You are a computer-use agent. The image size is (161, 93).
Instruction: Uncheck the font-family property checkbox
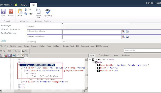point(98,65)
